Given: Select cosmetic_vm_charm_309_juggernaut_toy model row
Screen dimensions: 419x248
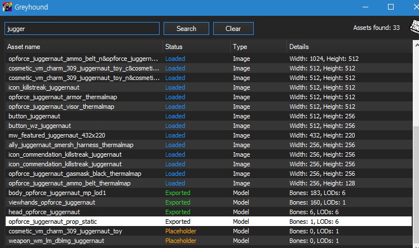Looking at the screenshot, I should pyautogui.click(x=209, y=231).
